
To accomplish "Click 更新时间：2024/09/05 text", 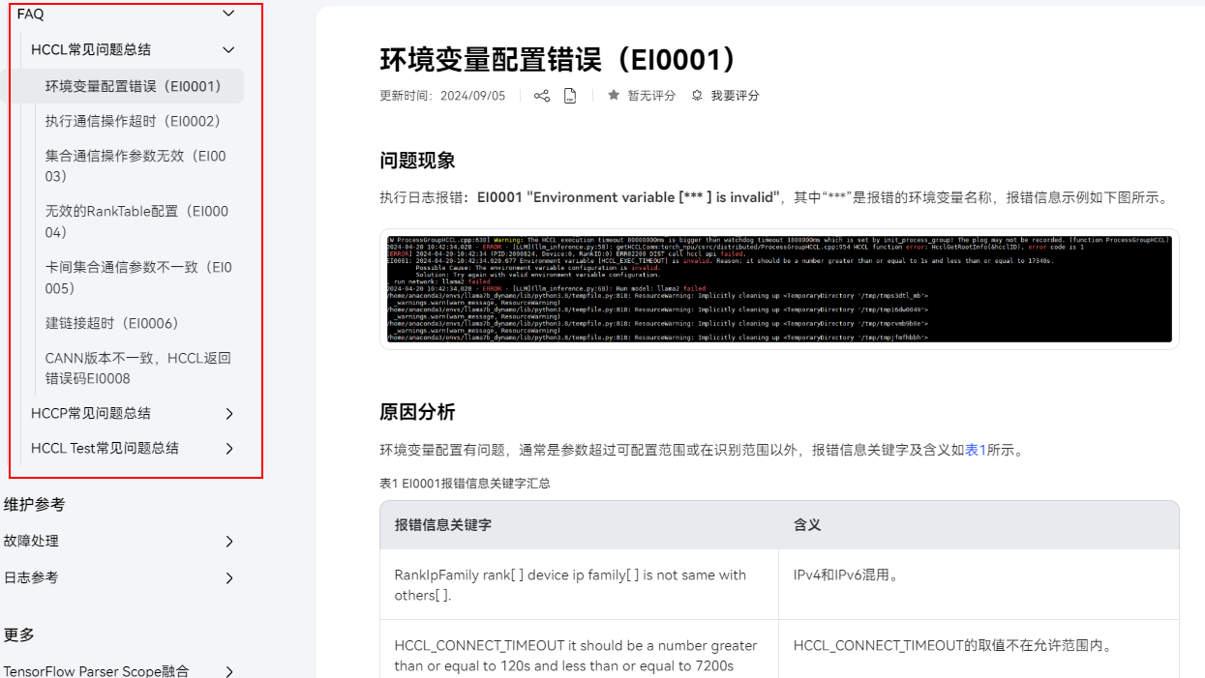I will pos(442,96).
